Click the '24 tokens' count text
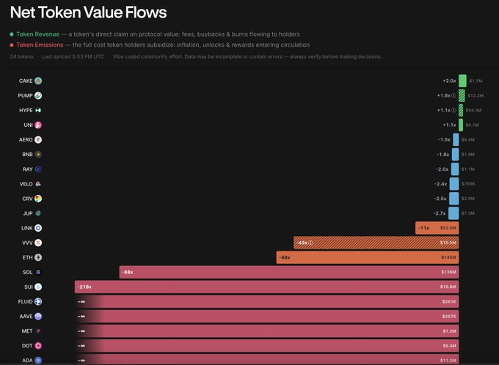Screen dimensions: 499x365 21,56
